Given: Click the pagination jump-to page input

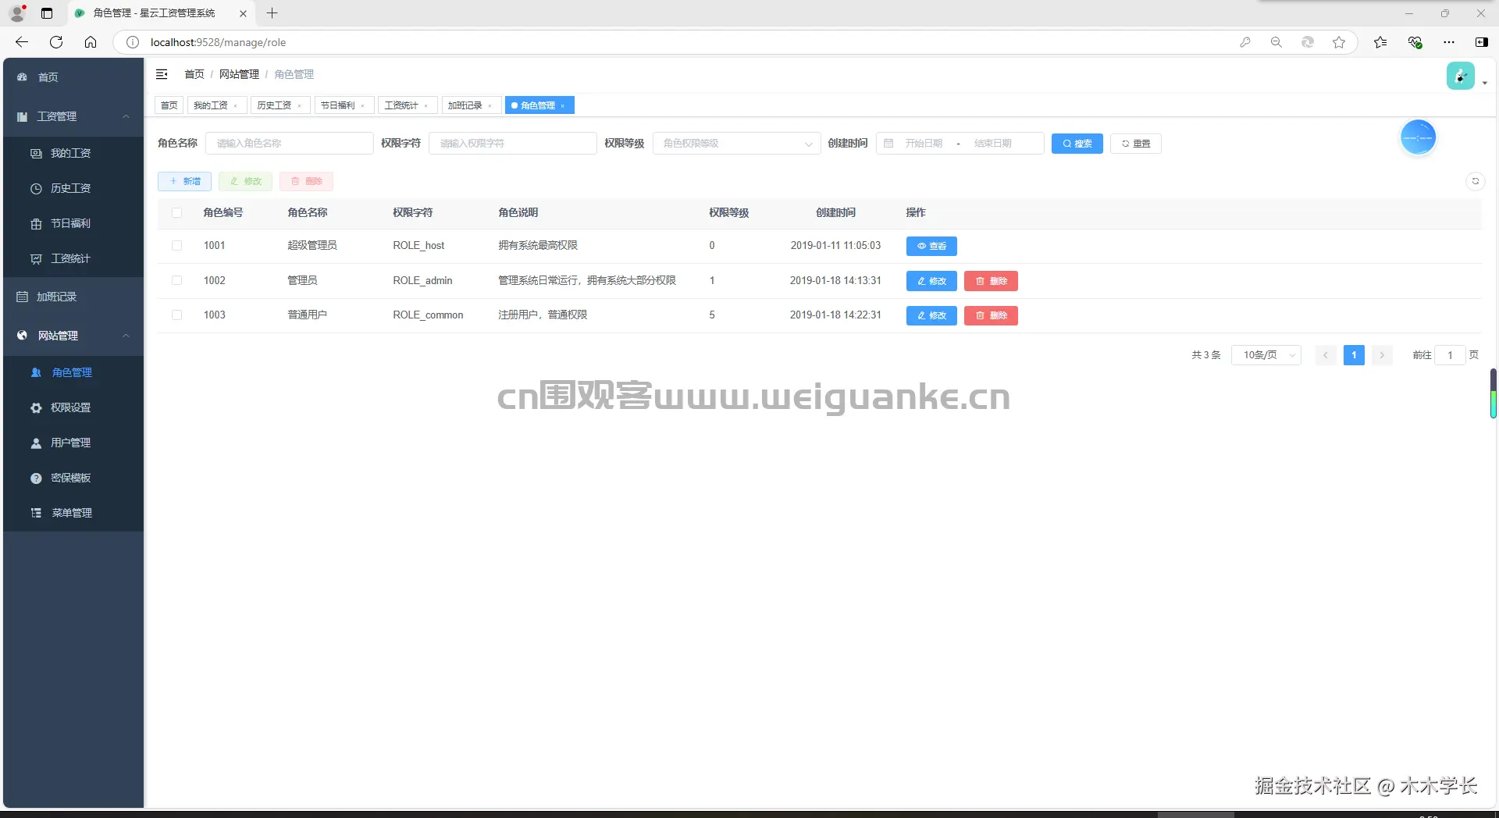Looking at the screenshot, I should coord(1450,355).
